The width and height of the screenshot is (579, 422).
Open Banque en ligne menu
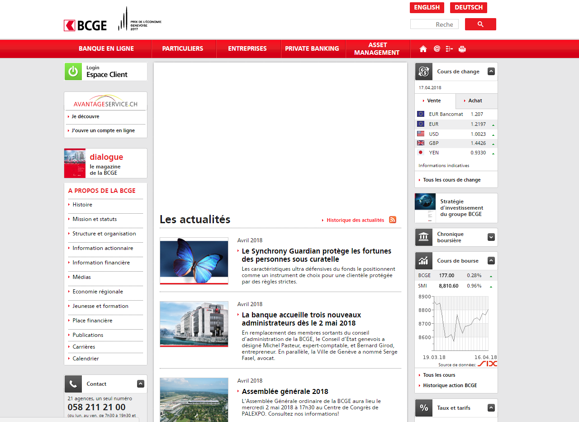106,49
